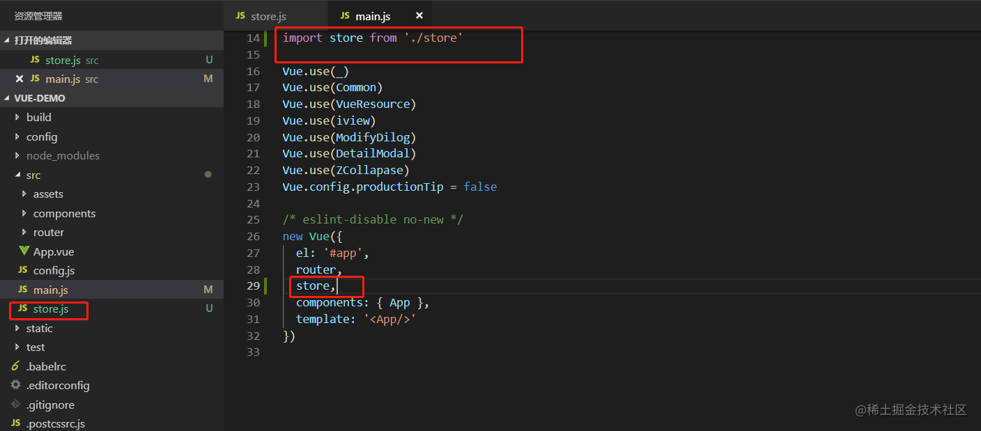This screenshot has width=981, height=431.
Task: Click the productionTip = false line
Action: click(x=389, y=187)
